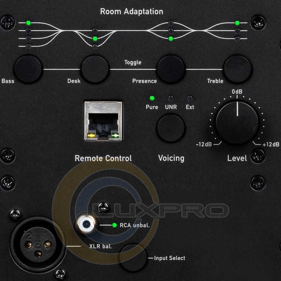Click the lit green Presence LED
The width and height of the screenshot is (281, 281).
tap(171, 39)
